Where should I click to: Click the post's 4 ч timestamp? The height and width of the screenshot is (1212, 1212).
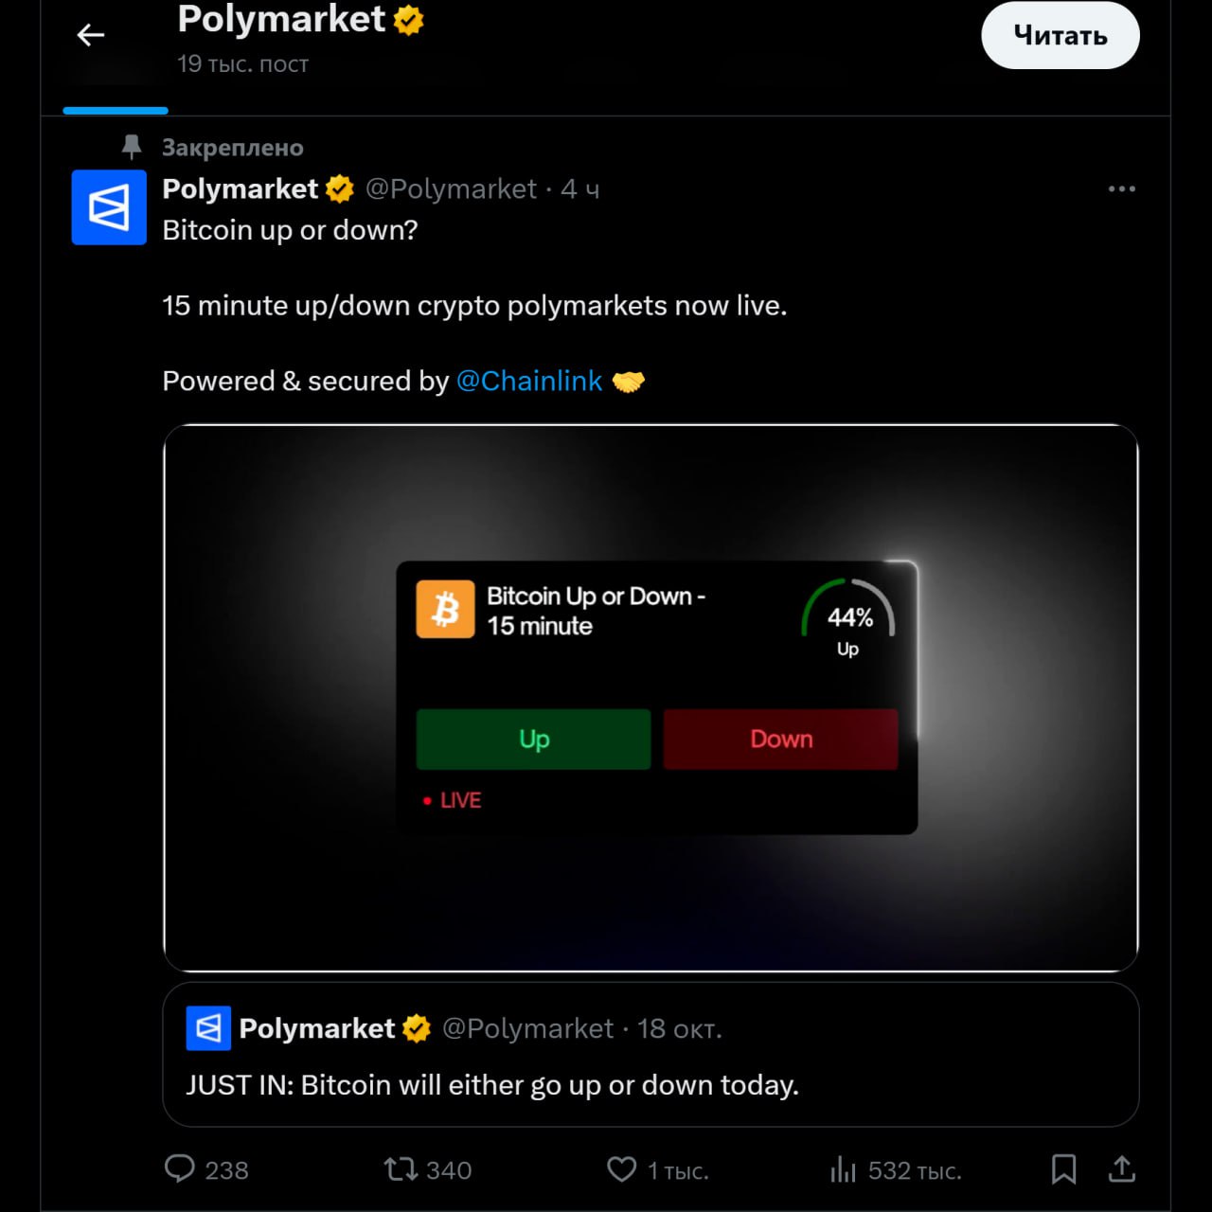(x=579, y=189)
